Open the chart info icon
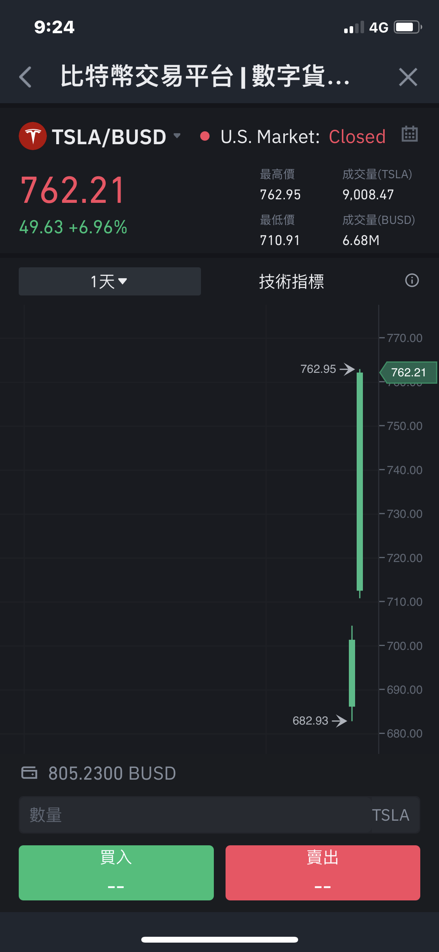This screenshot has width=439, height=952. [x=412, y=281]
